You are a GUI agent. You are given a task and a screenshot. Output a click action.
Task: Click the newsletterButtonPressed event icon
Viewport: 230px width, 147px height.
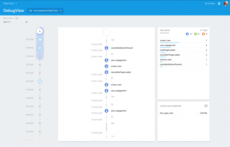pos(106,47)
